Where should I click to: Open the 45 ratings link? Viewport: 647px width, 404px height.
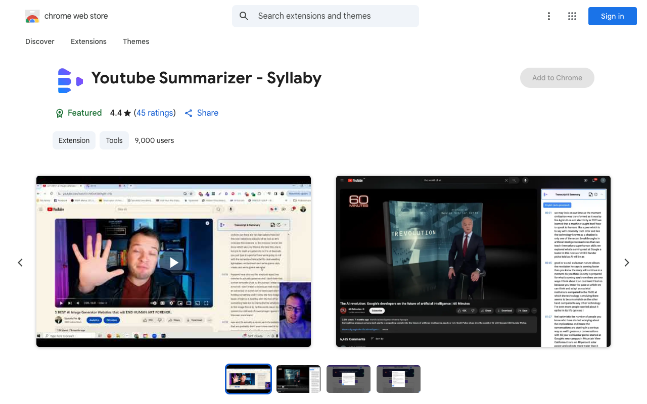tap(155, 113)
